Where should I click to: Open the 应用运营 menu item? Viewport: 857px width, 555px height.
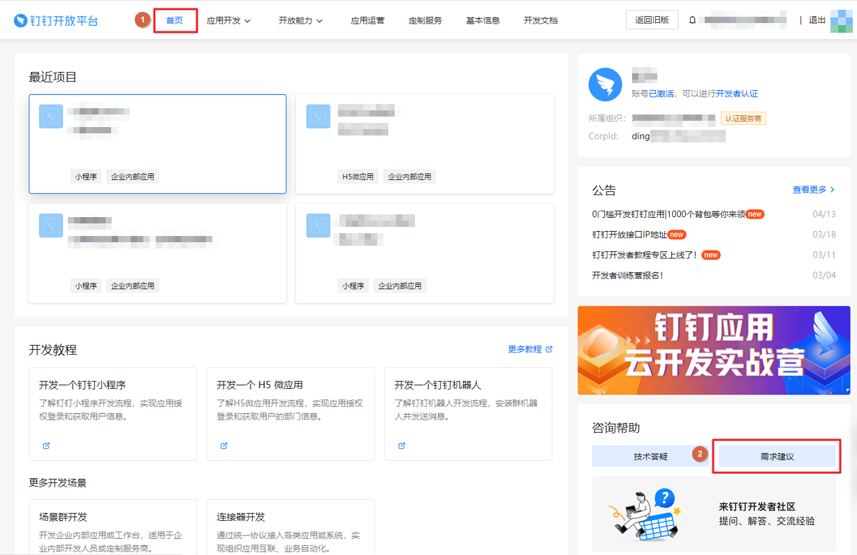point(367,20)
